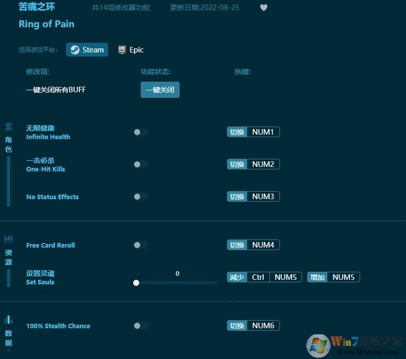The height and width of the screenshot is (359, 406).
Task: Click the 角色 character section icon
Action: point(9,127)
